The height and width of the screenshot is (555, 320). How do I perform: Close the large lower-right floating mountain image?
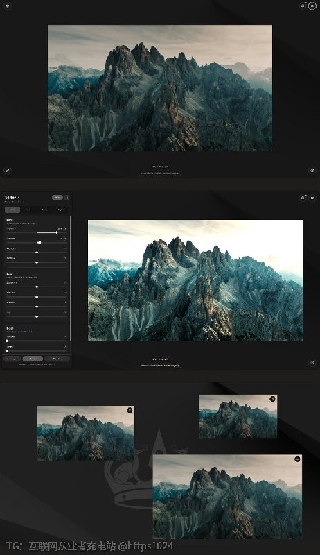(297, 459)
